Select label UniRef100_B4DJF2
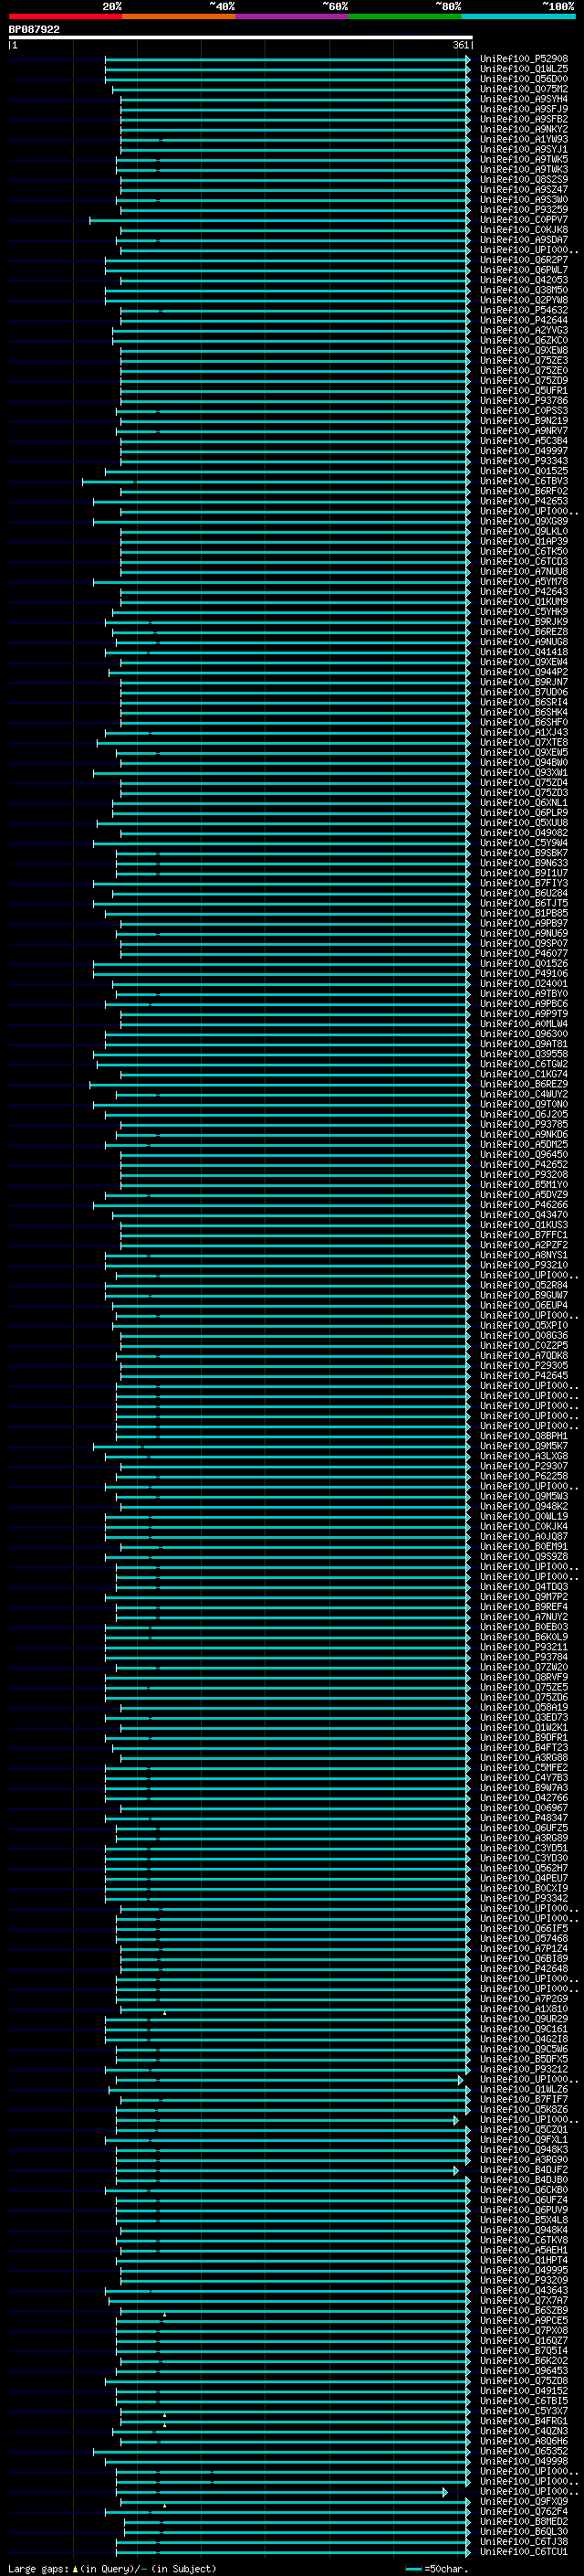The image size is (584, 2576). (x=524, y=2170)
